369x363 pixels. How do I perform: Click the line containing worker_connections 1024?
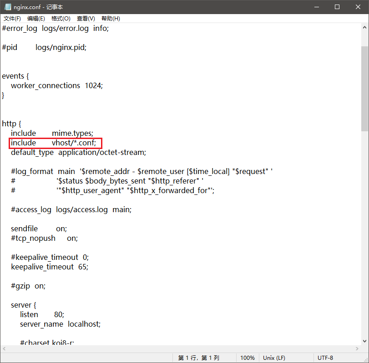click(57, 85)
